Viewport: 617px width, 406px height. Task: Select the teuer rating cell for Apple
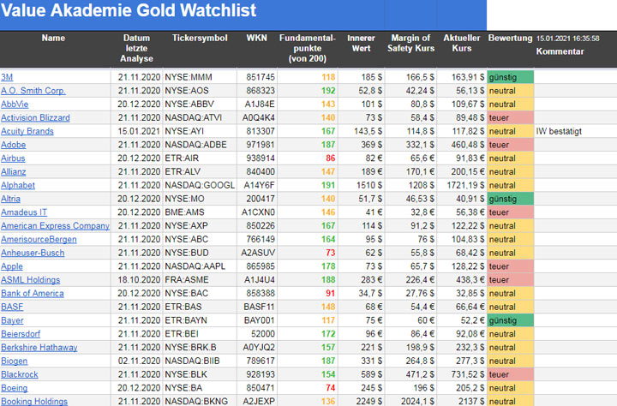[511, 266]
